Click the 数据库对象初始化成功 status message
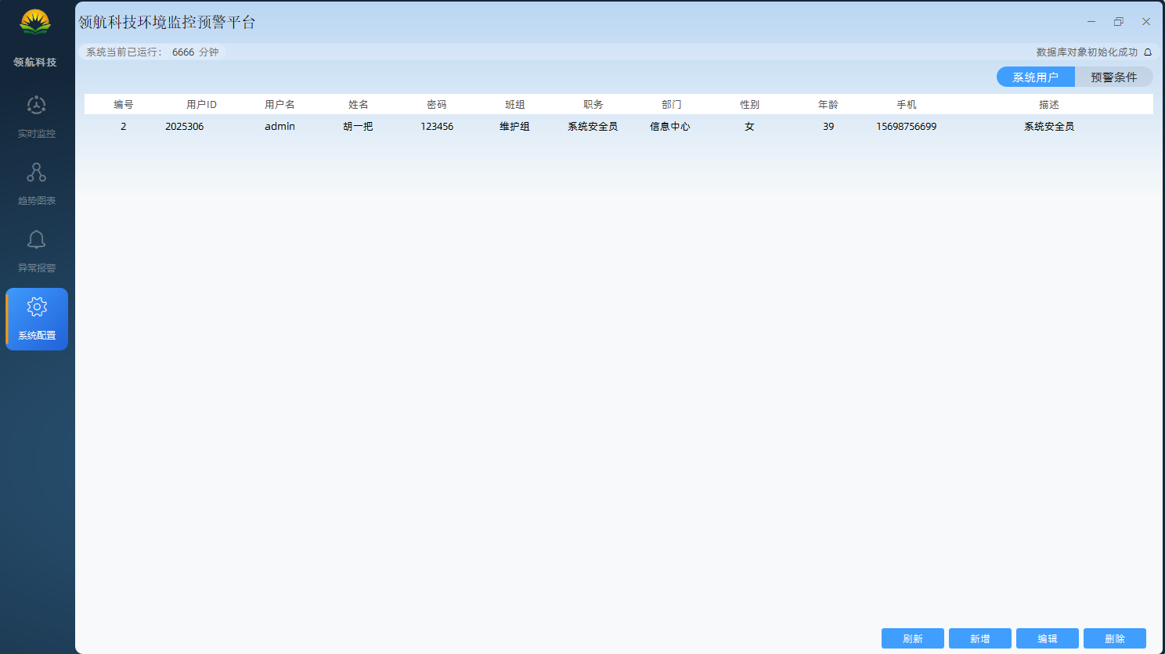This screenshot has width=1165, height=654. [x=1087, y=52]
